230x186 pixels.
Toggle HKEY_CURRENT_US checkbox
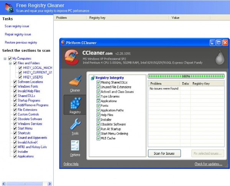click(20, 72)
